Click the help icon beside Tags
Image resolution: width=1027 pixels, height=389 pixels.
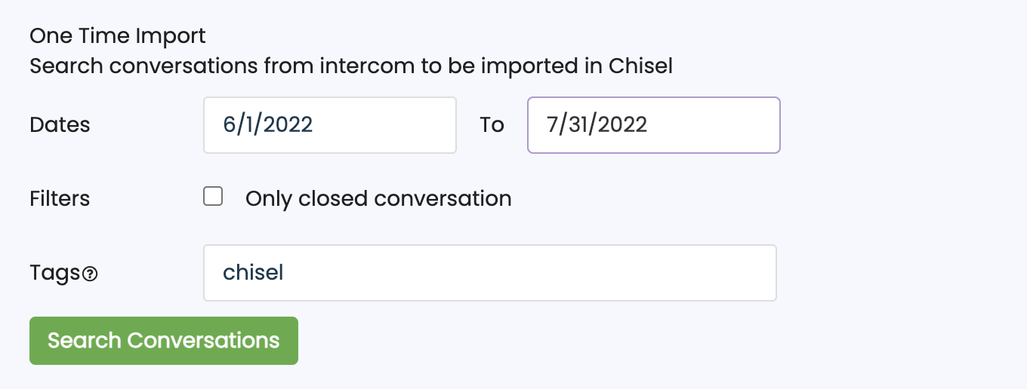[90, 274]
